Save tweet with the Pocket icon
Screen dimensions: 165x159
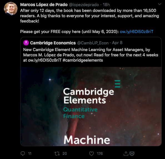pyautogui.click(x=132, y=154)
